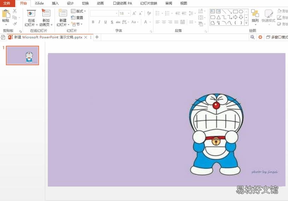
Task: Open the Aa change case dropdown
Action: pyautogui.click(x=135, y=22)
